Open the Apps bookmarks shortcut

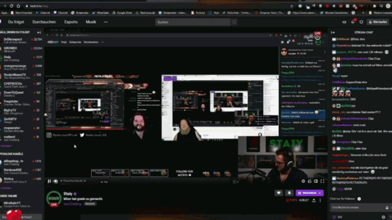point(4,13)
